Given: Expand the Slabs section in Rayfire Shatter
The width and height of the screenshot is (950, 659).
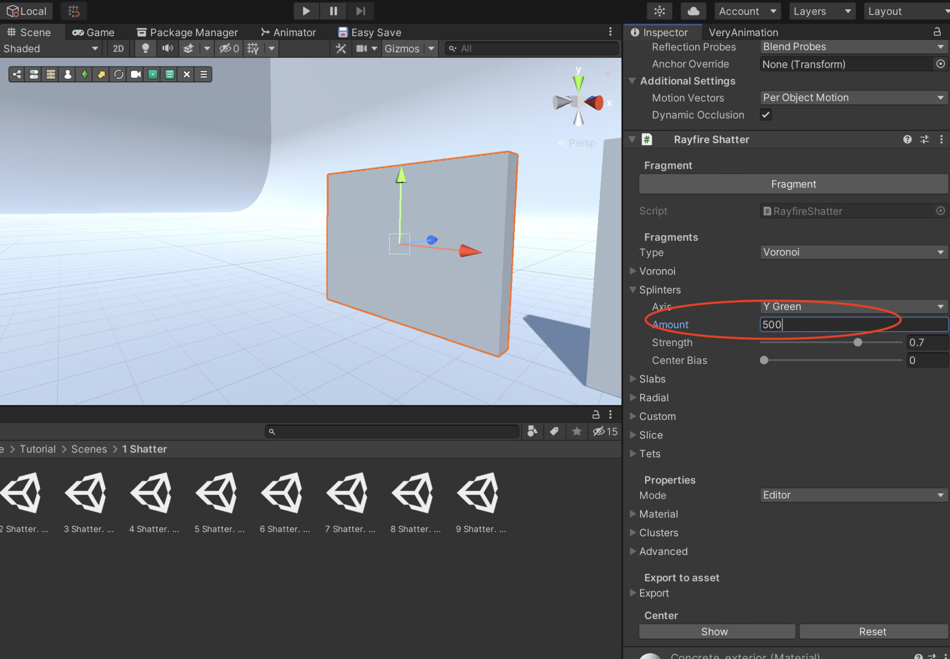Looking at the screenshot, I should pyautogui.click(x=652, y=379).
